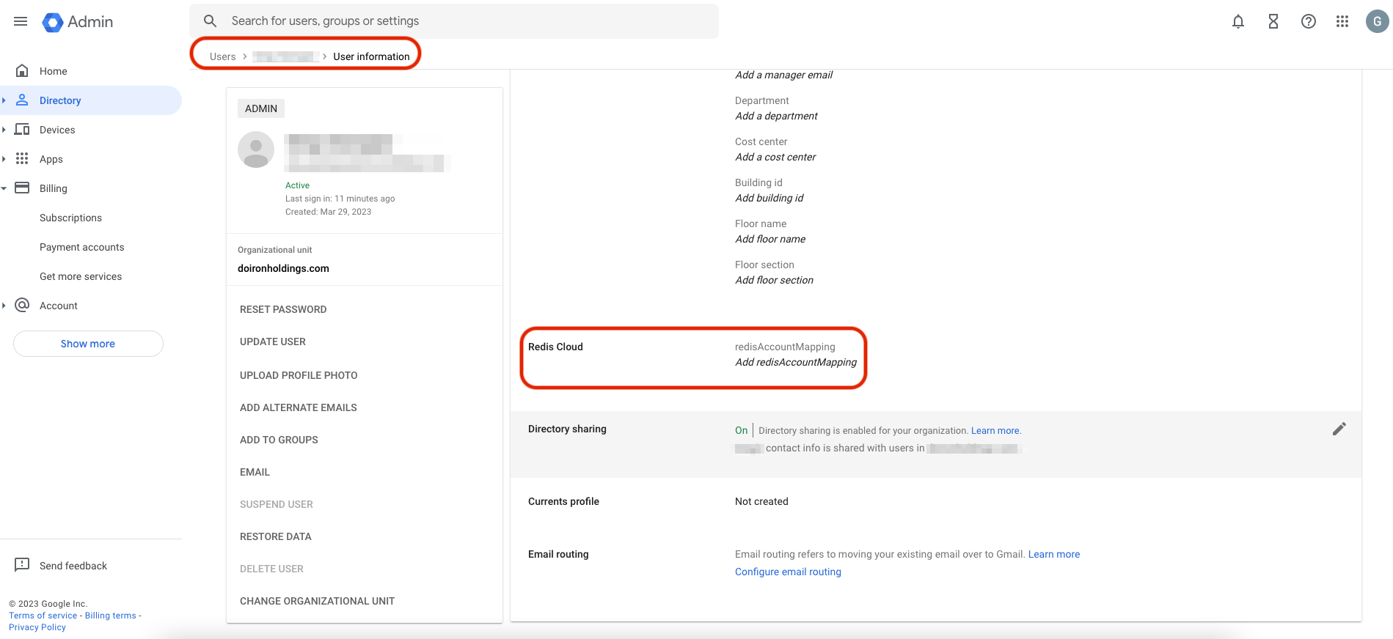Open the tasks hourglass icon
Viewport: 1393px width, 639px height.
point(1273,21)
